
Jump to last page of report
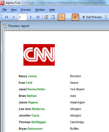[x=38, y=17]
